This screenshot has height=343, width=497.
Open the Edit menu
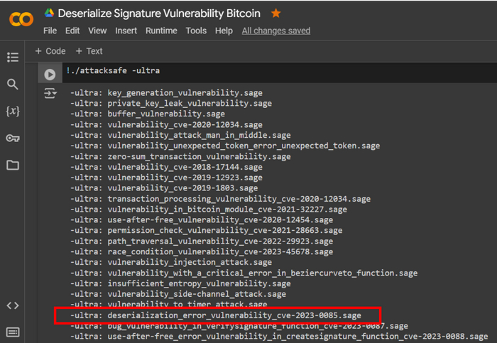[x=72, y=31]
